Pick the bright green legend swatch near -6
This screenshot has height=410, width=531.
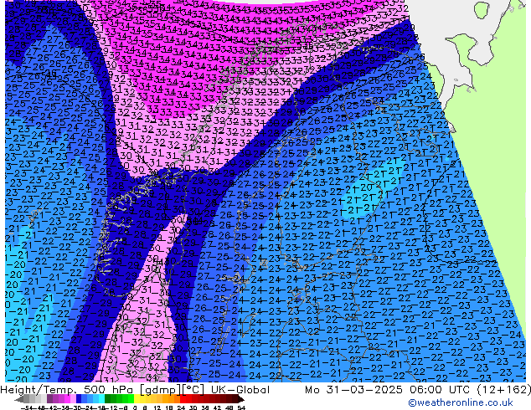coord(131,398)
